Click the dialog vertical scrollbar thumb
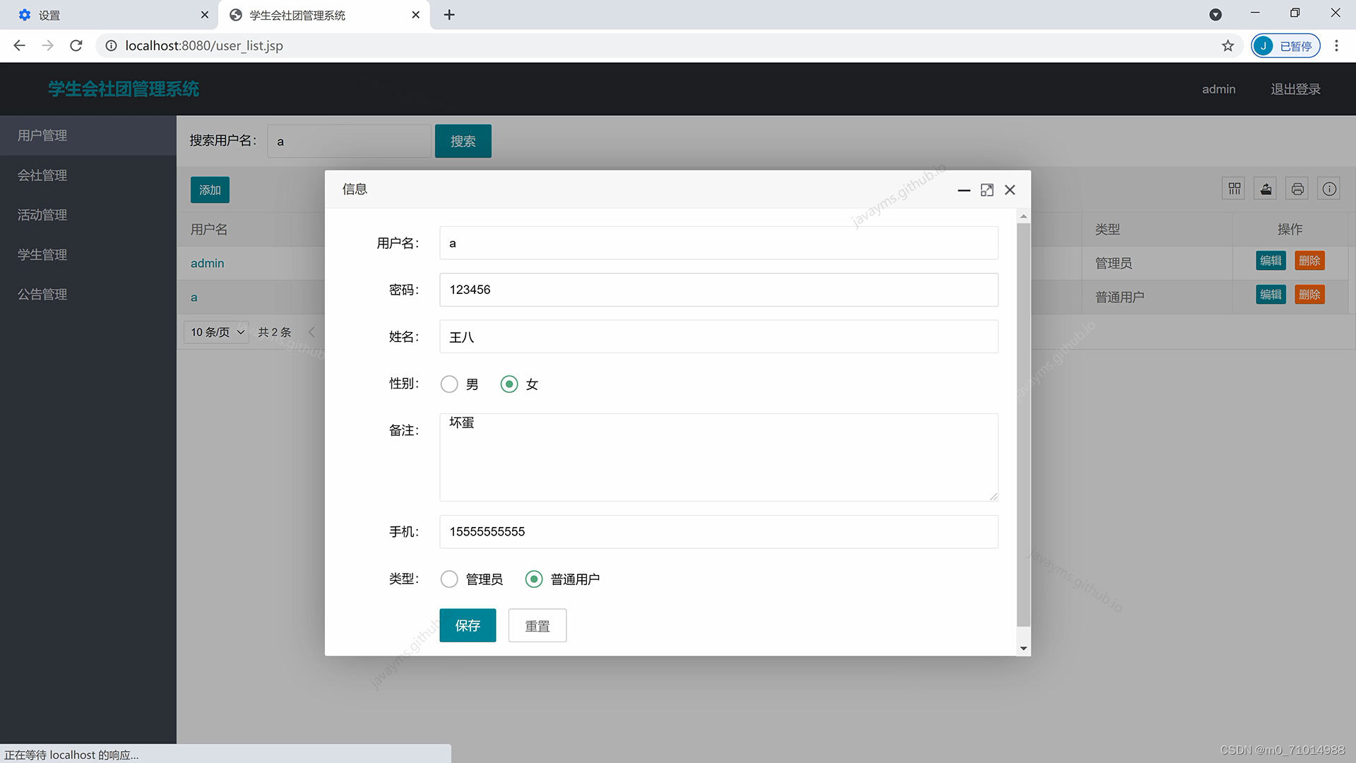Image resolution: width=1356 pixels, height=763 pixels. pyautogui.click(x=1023, y=424)
